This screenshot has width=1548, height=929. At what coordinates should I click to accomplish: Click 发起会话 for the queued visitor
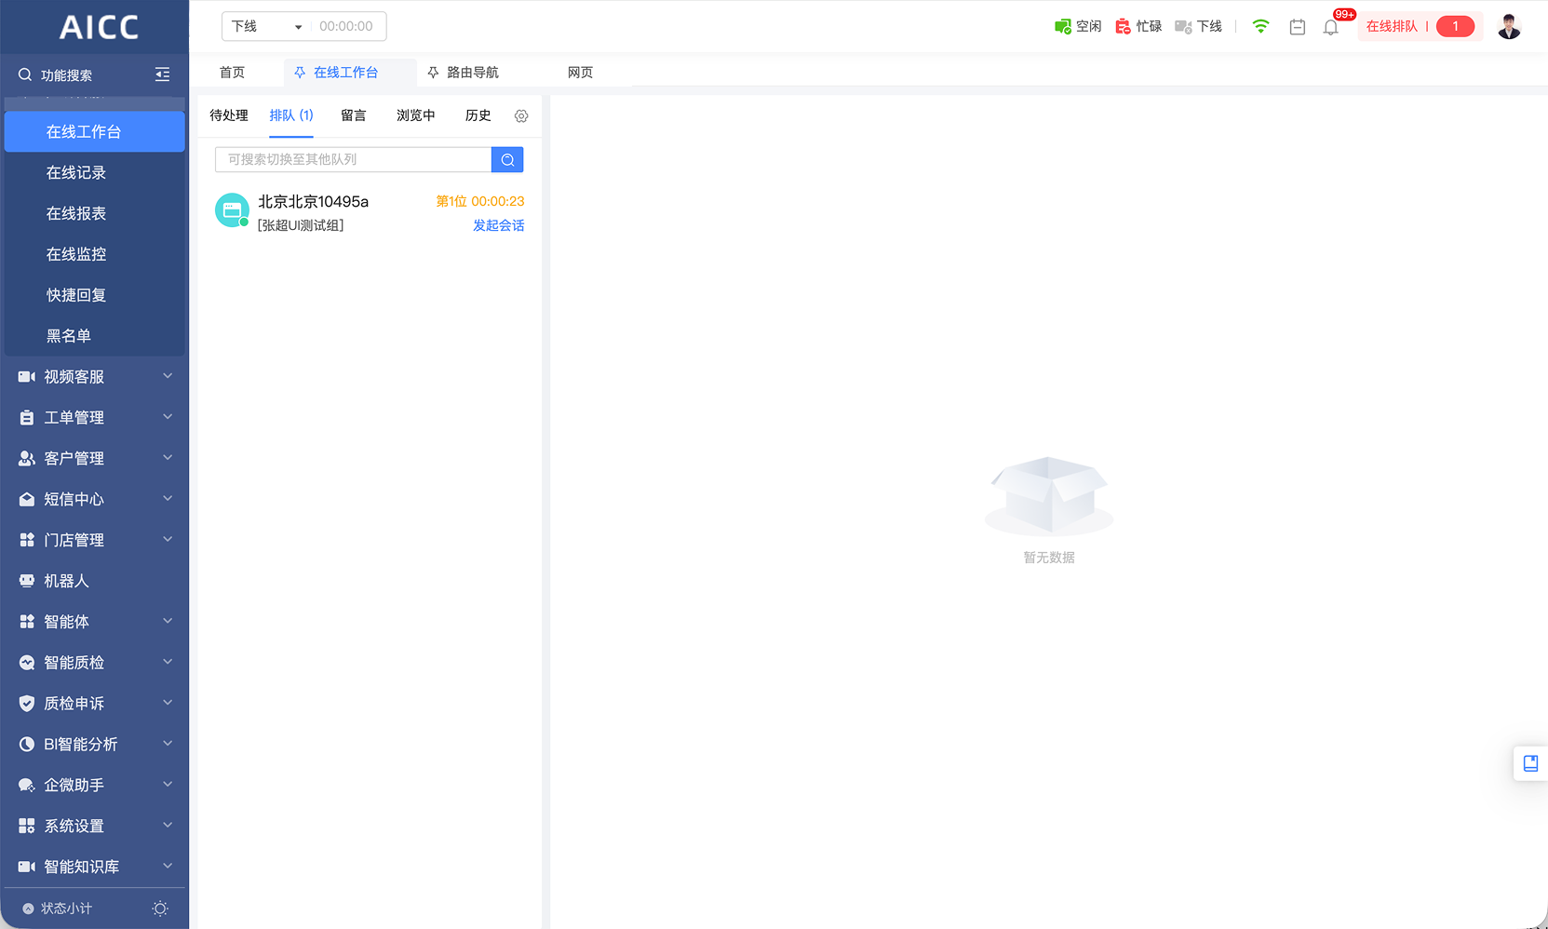(x=498, y=225)
